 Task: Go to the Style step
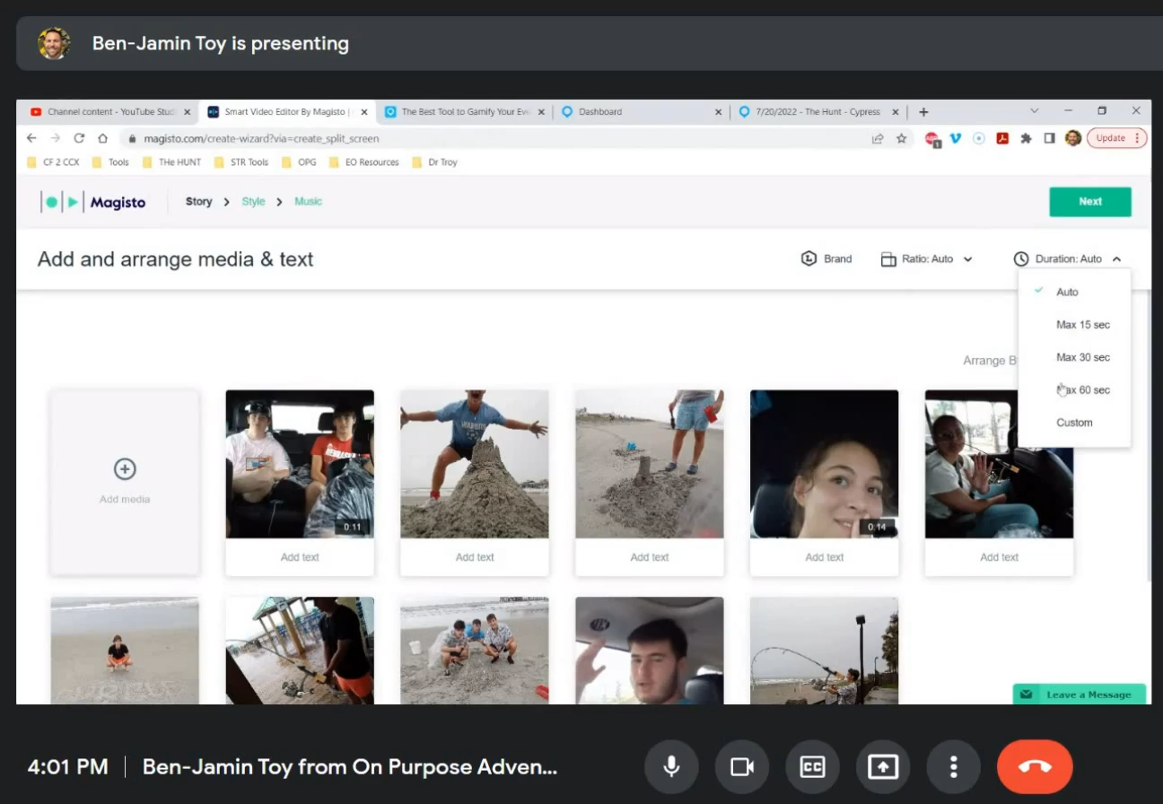pyautogui.click(x=253, y=201)
